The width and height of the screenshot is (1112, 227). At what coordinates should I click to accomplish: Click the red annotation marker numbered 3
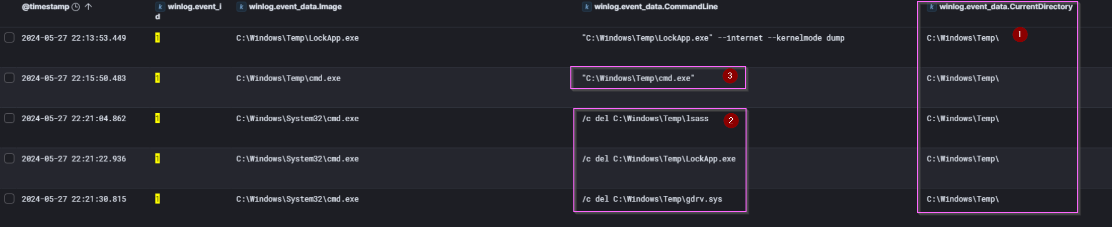coord(730,76)
